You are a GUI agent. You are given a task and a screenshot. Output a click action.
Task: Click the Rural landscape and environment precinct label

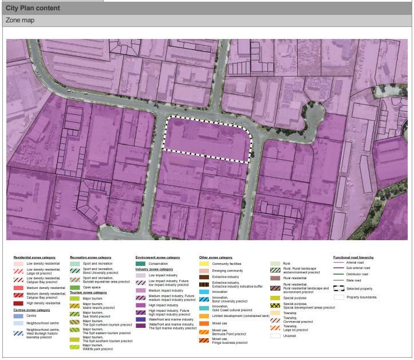(x=302, y=271)
